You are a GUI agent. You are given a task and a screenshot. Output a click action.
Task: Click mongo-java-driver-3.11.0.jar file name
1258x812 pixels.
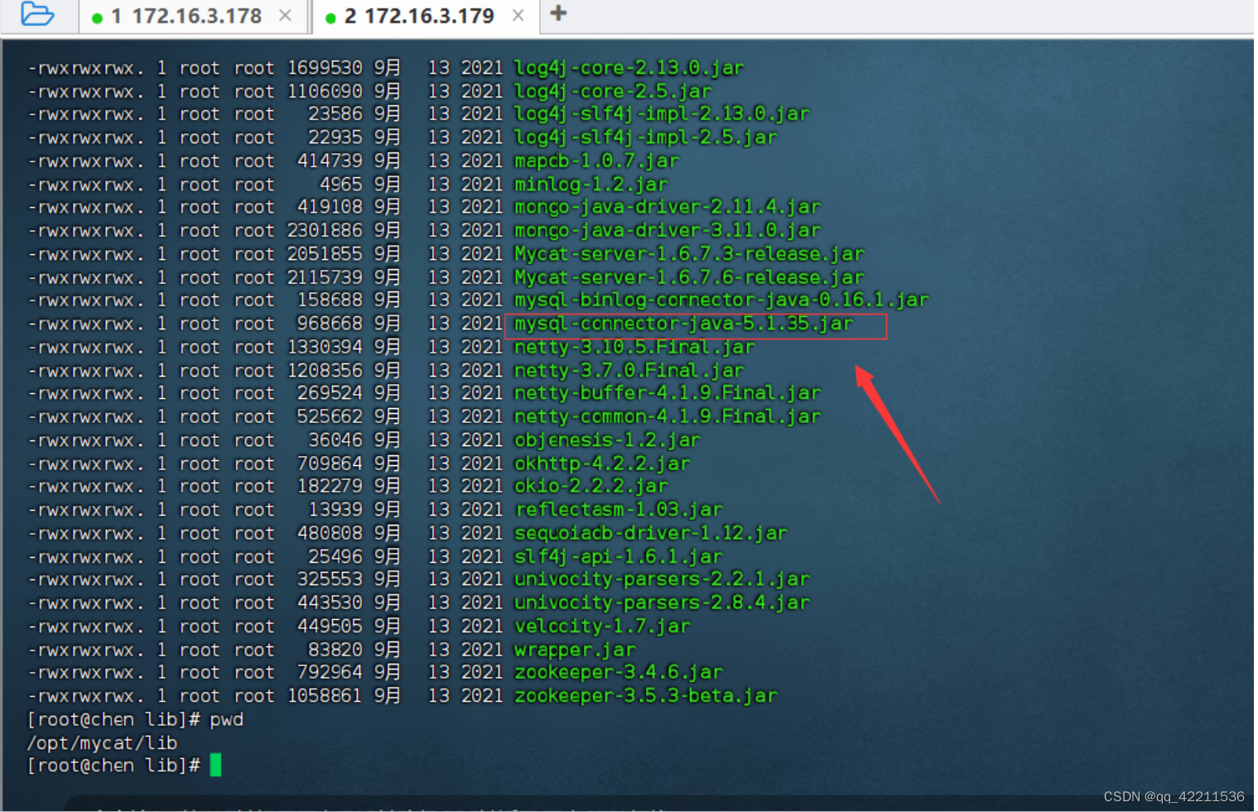[668, 231]
